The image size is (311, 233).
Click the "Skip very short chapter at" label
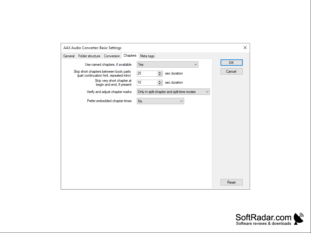113,81
